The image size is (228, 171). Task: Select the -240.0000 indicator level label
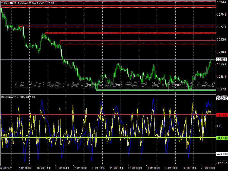[222, 154]
